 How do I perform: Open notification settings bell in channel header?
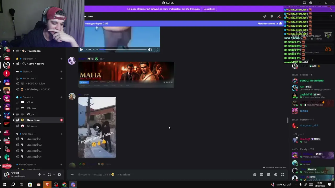(272, 16)
